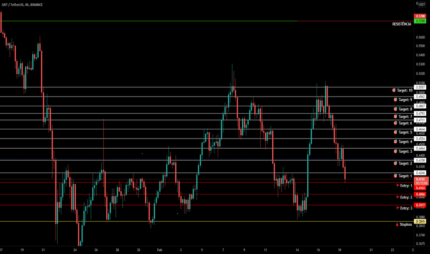Click the red 0.4163 entry price tag
Viewport: 430px width, 254px height.
tap(420, 188)
